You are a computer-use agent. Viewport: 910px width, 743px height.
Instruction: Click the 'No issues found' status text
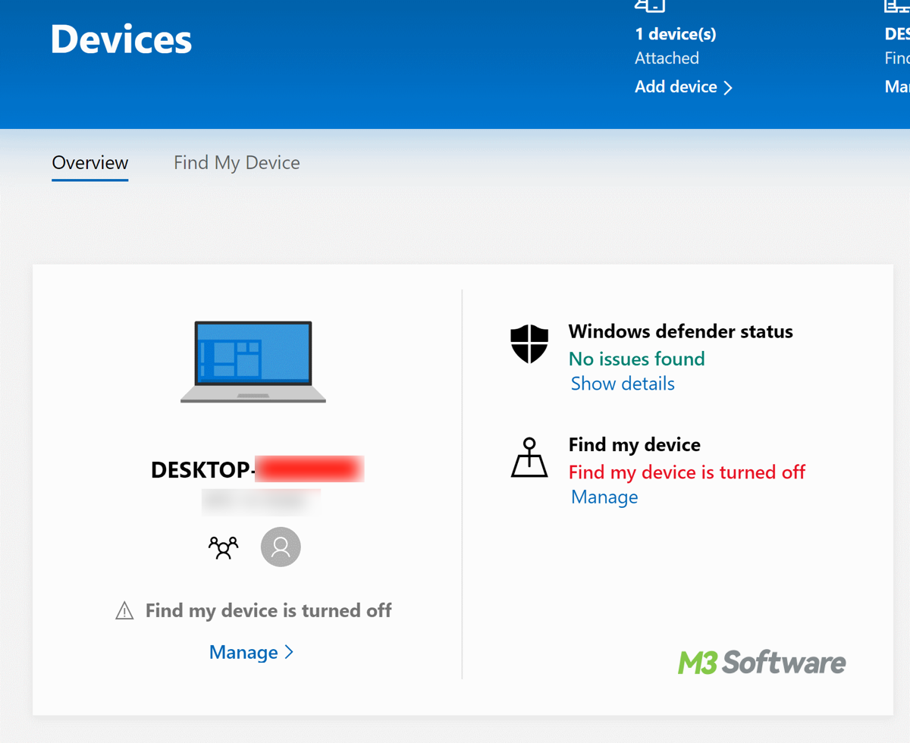tap(637, 359)
